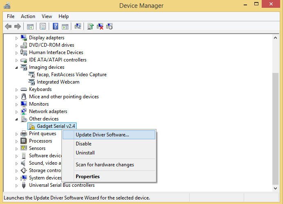Click Update Driver Software toolbar icon
The image size is (283, 204).
[x=91, y=26]
